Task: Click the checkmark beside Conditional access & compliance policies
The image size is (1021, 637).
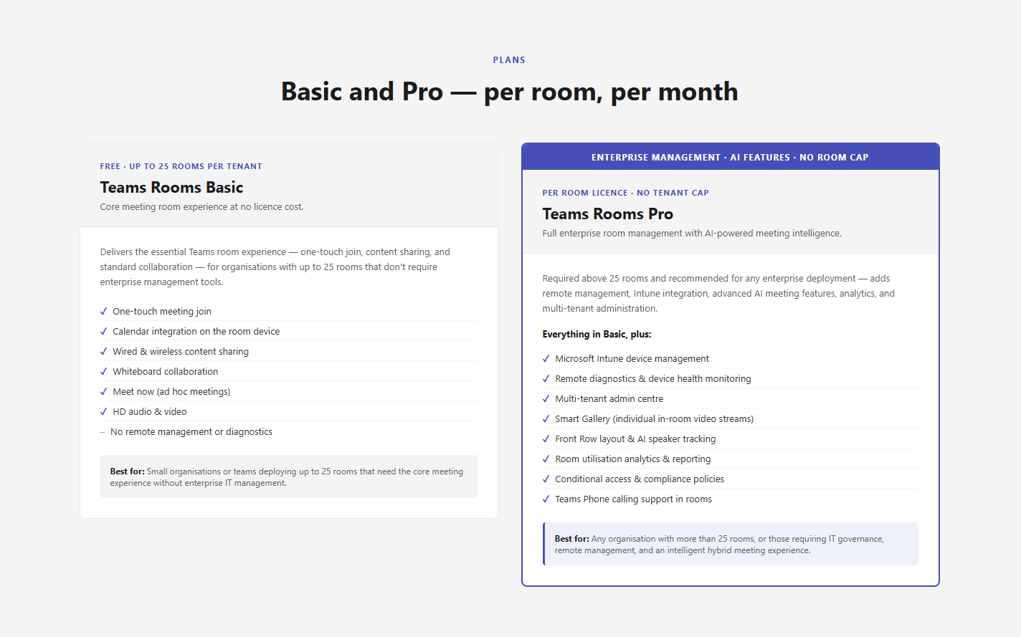Action: click(546, 479)
